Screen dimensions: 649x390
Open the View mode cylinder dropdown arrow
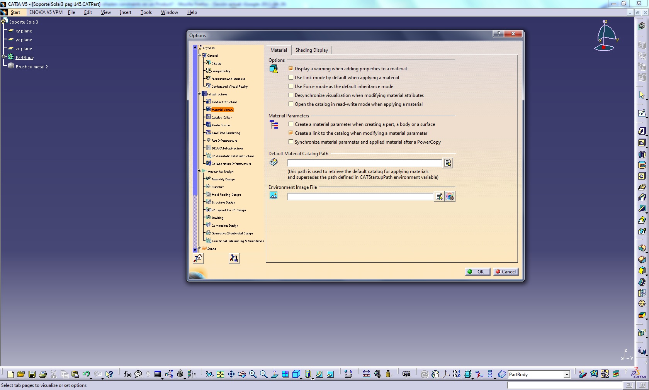[x=313, y=378]
